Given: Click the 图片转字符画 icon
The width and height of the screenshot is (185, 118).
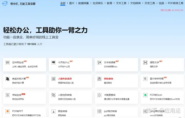Looking at the screenshot, I should (145, 79).
